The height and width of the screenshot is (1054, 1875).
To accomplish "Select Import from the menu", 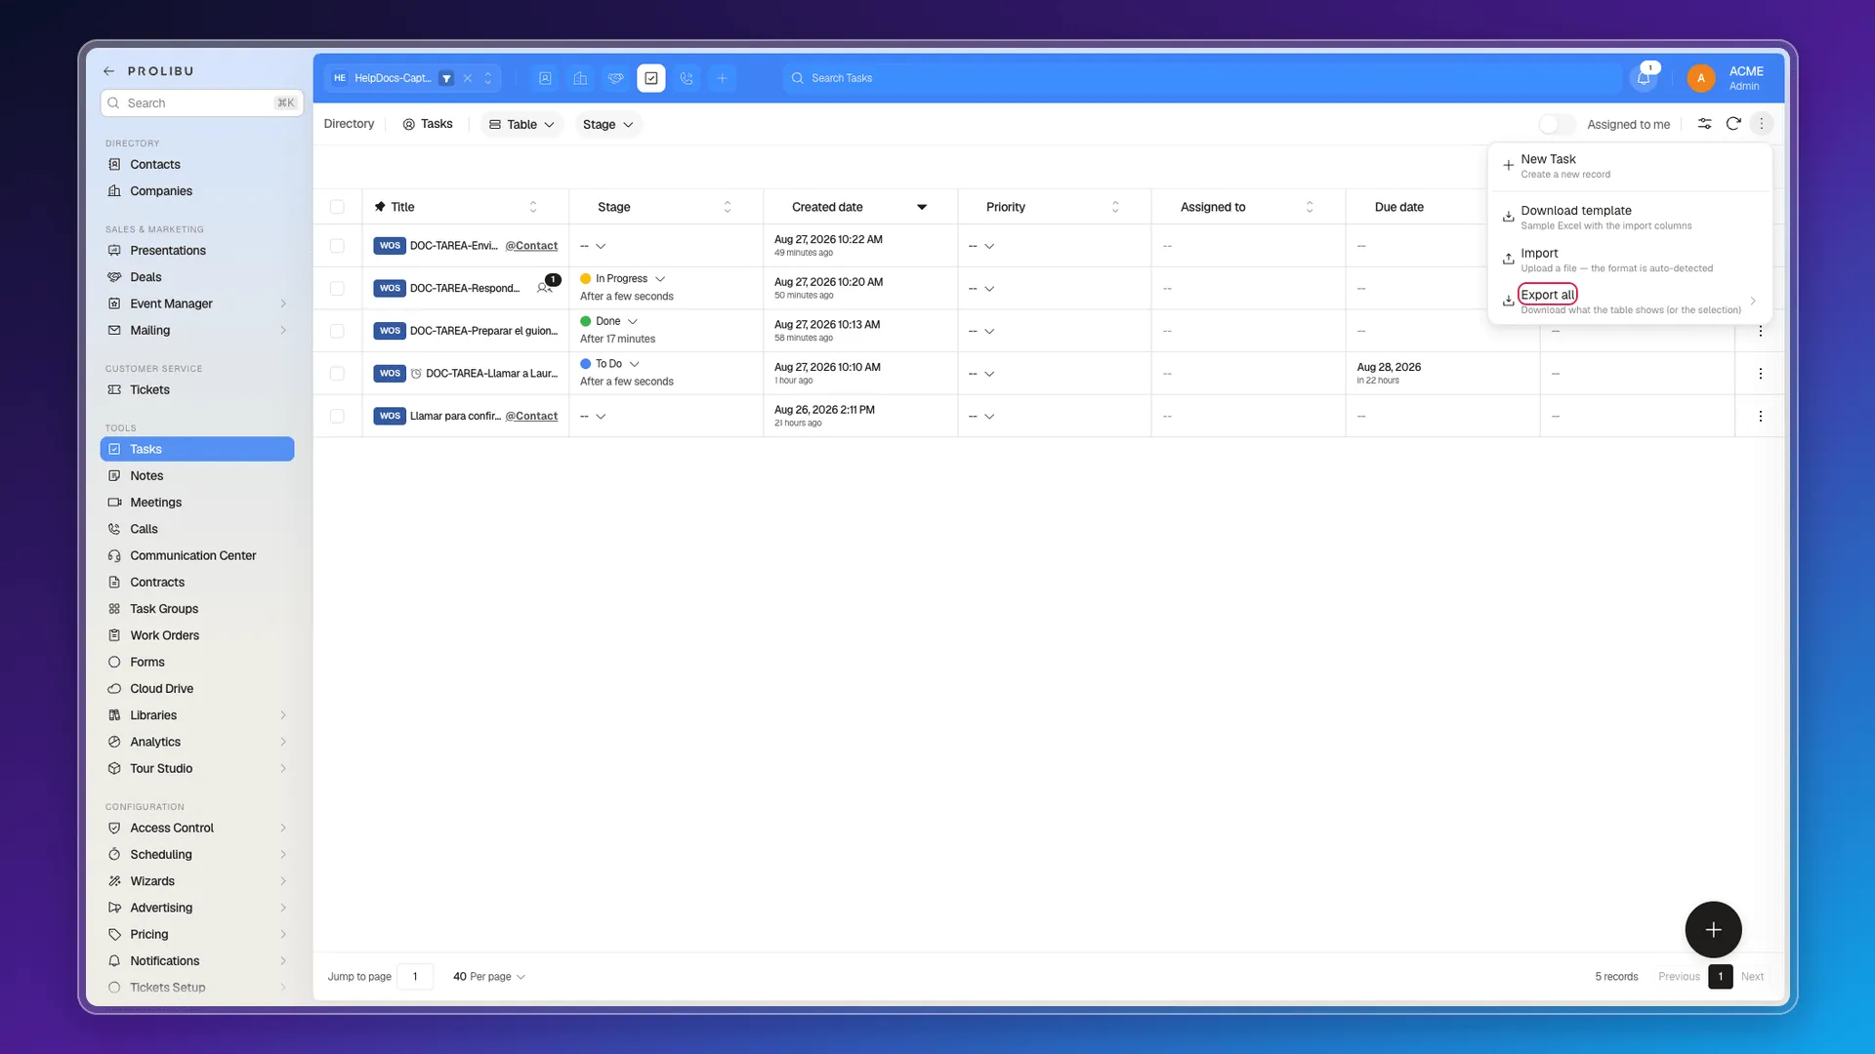I will tap(1629, 260).
